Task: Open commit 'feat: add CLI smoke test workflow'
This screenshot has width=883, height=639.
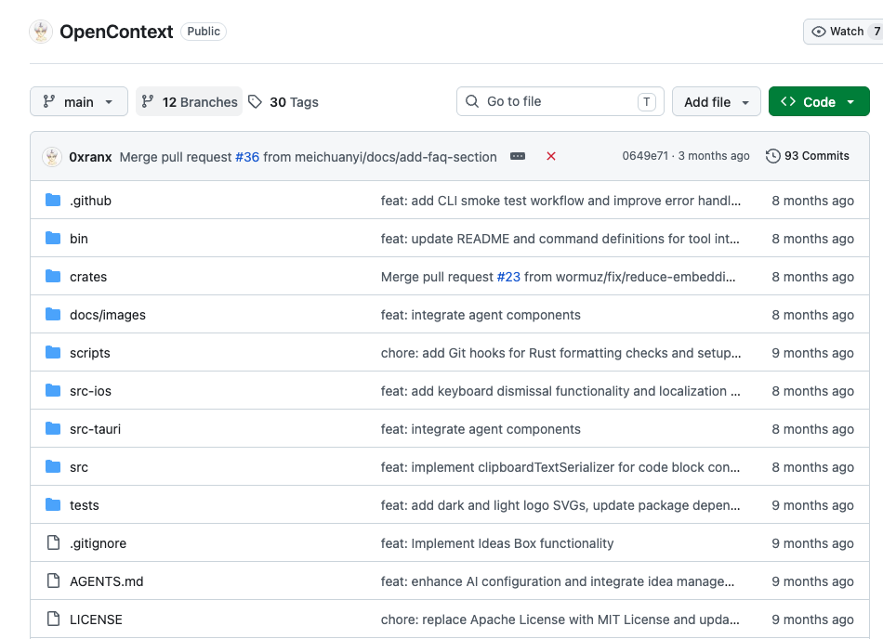Action: pyautogui.click(x=560, y=201)
